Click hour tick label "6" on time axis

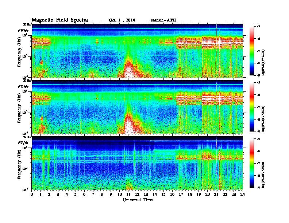point(85,194)
